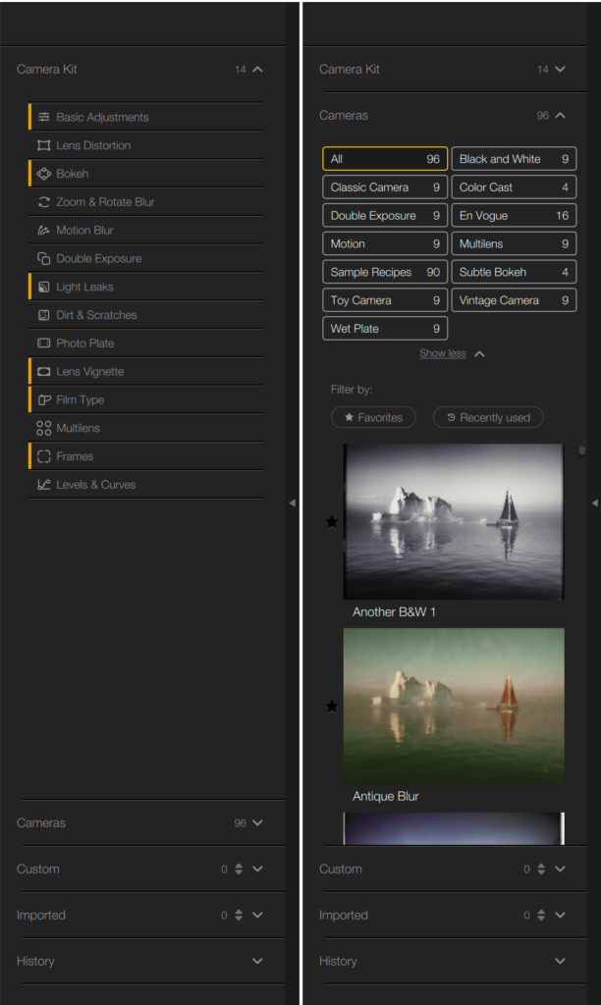Image resolution: width=601 pixels, height=1005 pixels.
Task: Click the Imported sort stepper in right panel
Action: tap(541, 915)
